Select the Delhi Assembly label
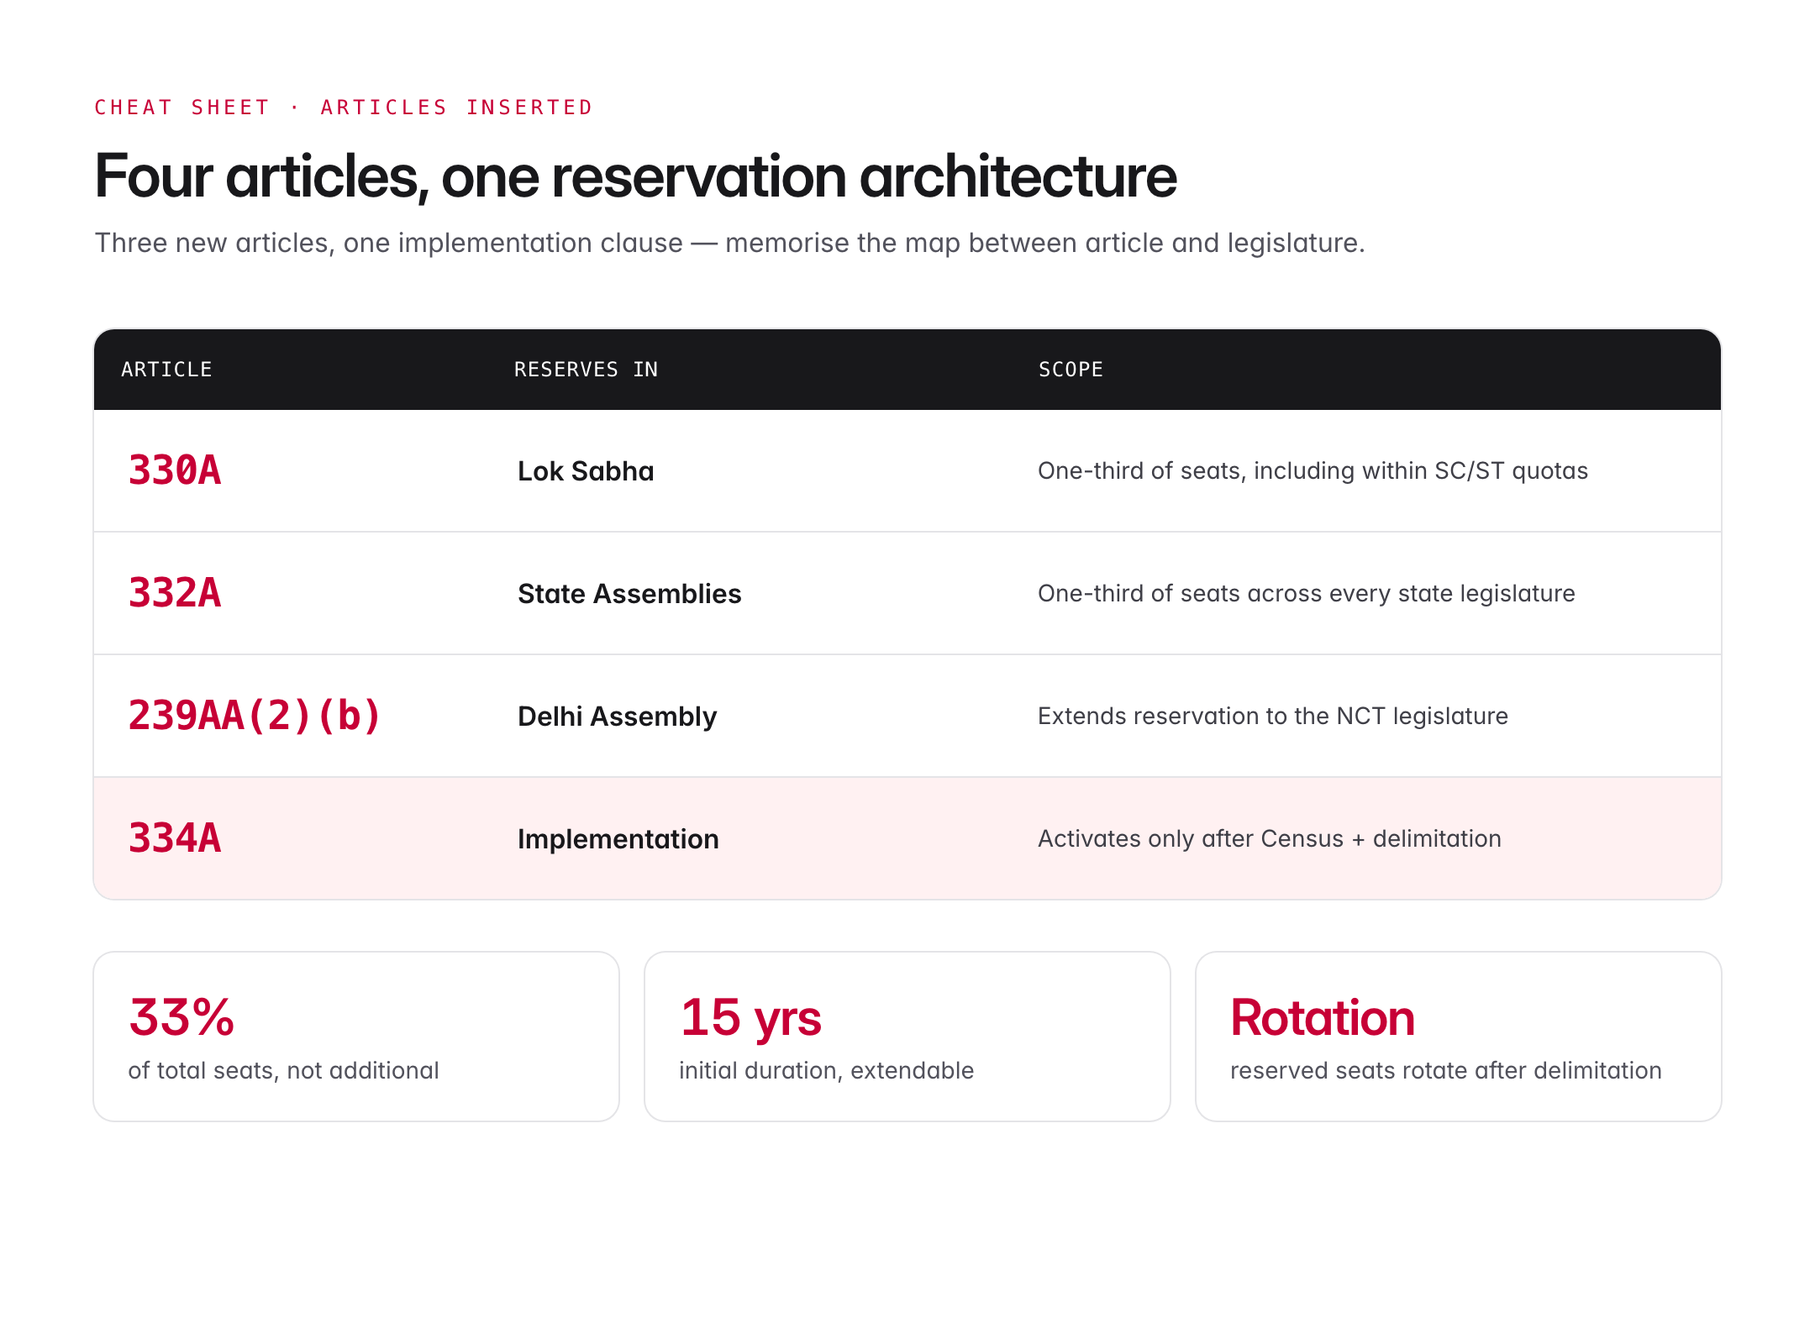The height and width of the screenshot is (1344, 1815). coord(617,717)
